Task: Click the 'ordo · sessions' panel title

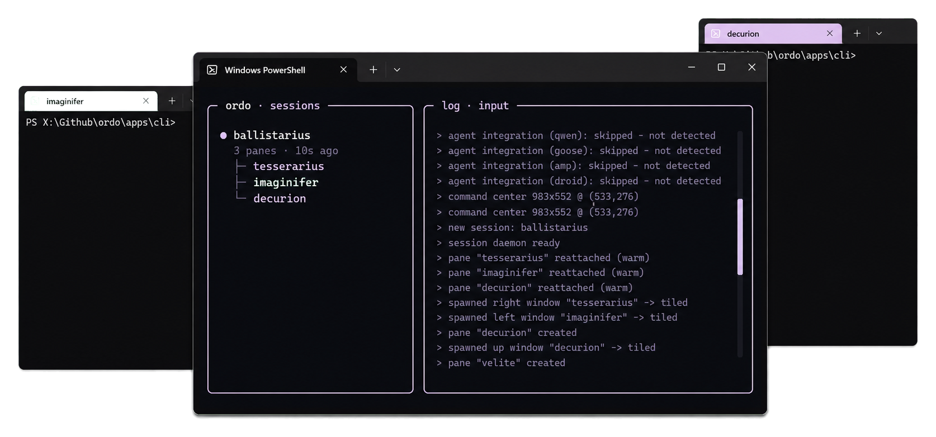Action: pyautogui.click(x=272, y=106)
